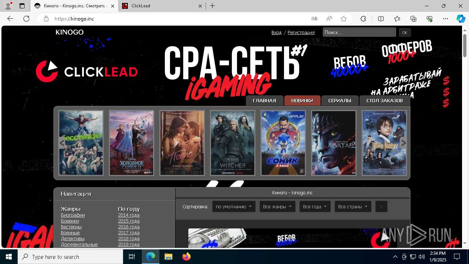
Task: Open the Военные genre link
Action: [70, 233]
